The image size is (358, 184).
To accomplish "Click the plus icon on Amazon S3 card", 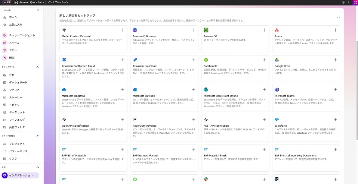I will [x=264, y=30].
